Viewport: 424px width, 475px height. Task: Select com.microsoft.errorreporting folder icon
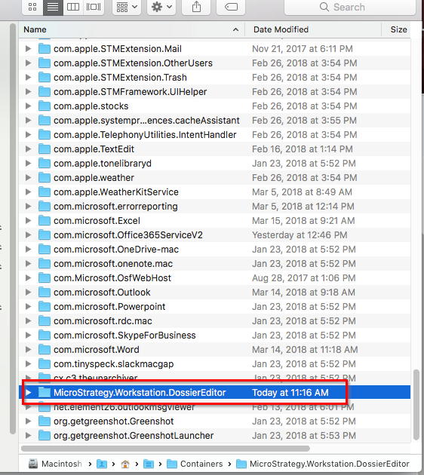45,207
